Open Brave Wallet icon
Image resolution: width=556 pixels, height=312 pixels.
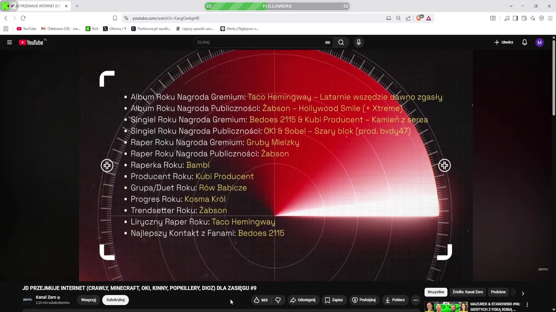[x=524, y=18]
